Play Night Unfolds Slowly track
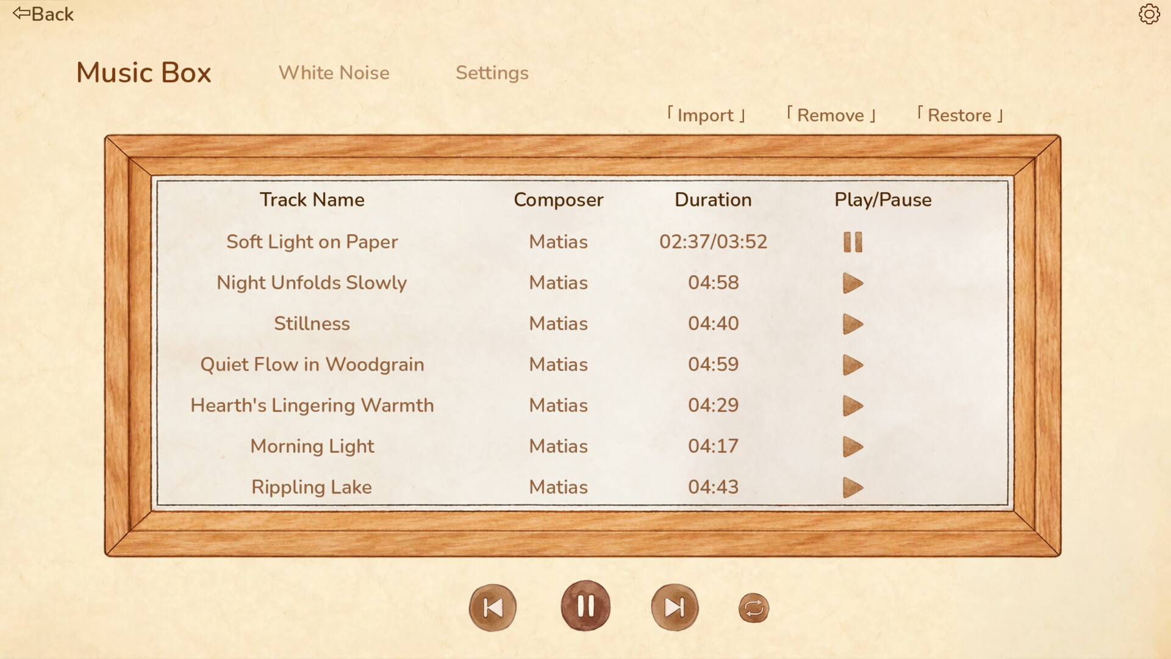 (x=853, y=283)
